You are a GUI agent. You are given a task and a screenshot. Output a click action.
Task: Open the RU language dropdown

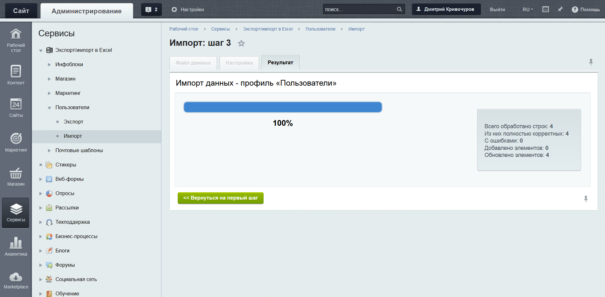click(527, 10)
